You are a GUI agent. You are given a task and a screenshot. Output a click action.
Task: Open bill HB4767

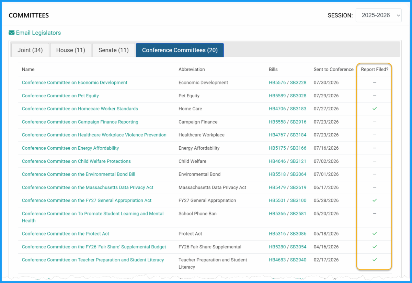(x=277, y=135)
